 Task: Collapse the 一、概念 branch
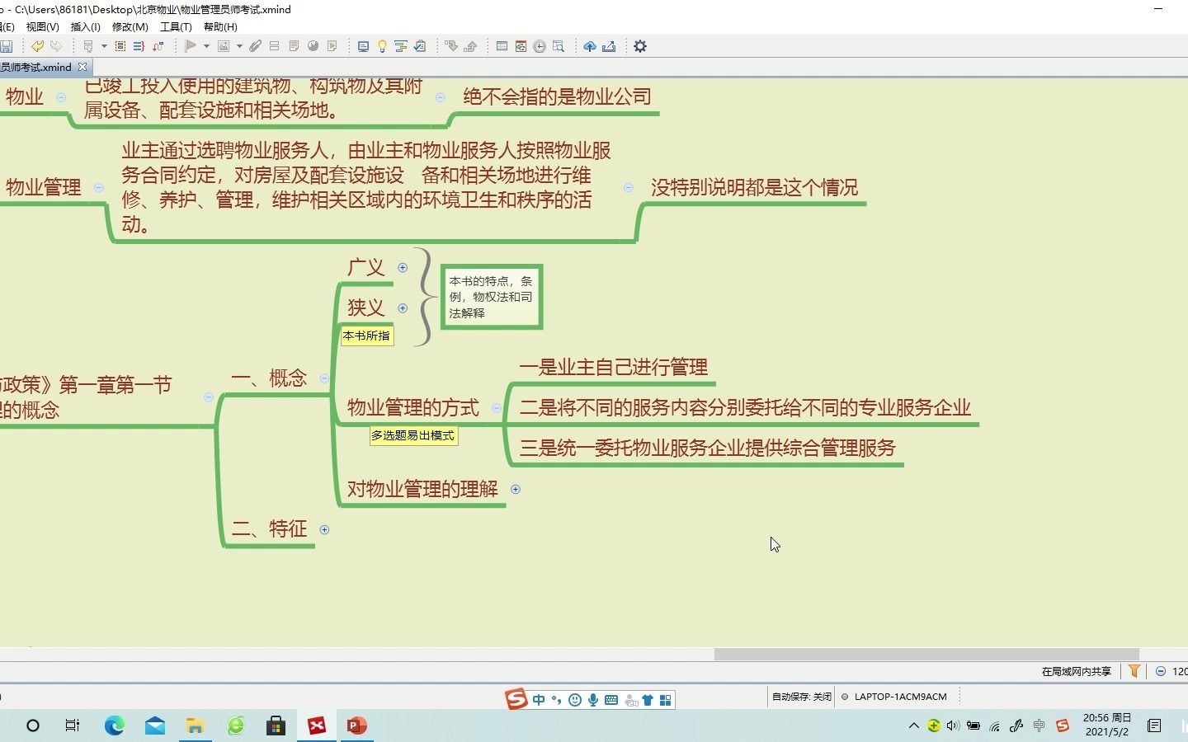tap(324, 378)
